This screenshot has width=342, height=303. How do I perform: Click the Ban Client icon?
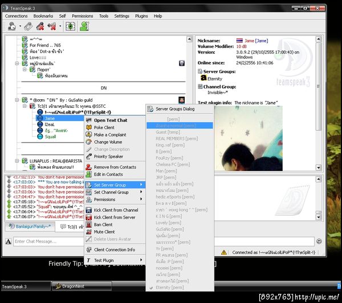point(89,224)
